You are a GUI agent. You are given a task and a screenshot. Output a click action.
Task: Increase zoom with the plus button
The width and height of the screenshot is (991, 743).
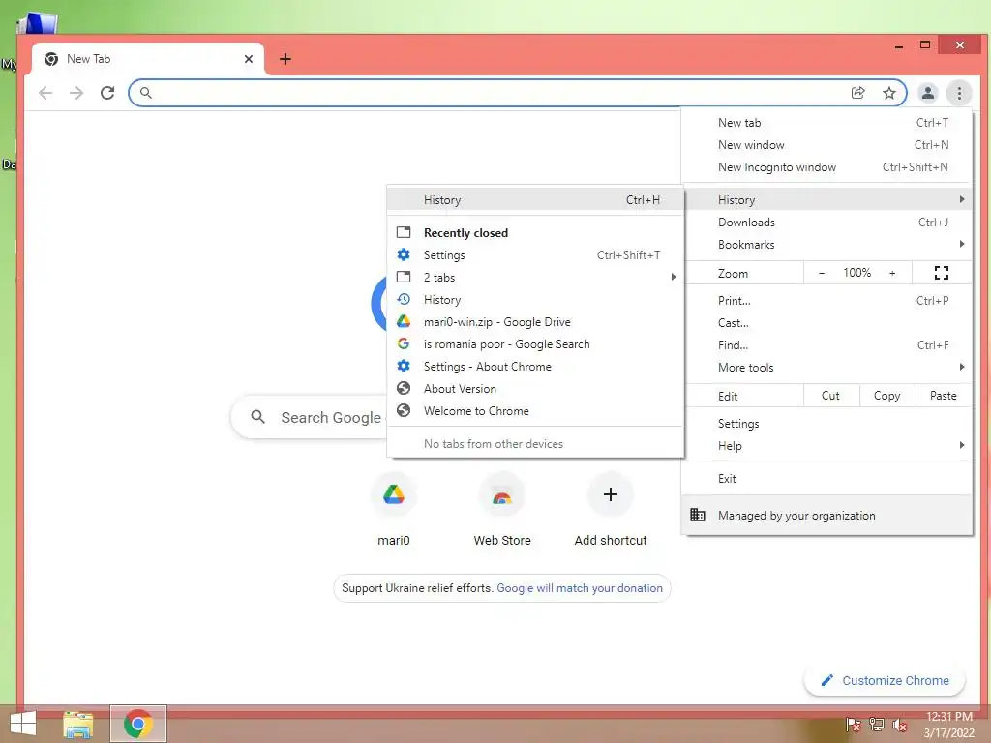(892, 273)
